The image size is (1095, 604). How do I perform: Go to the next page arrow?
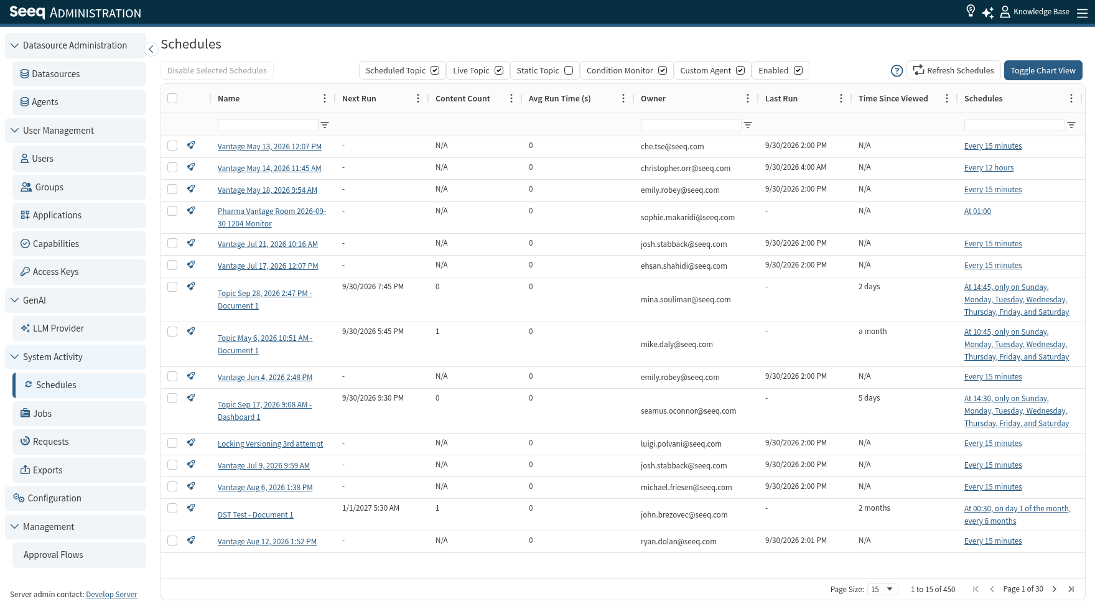click(x=1055, y=589)
